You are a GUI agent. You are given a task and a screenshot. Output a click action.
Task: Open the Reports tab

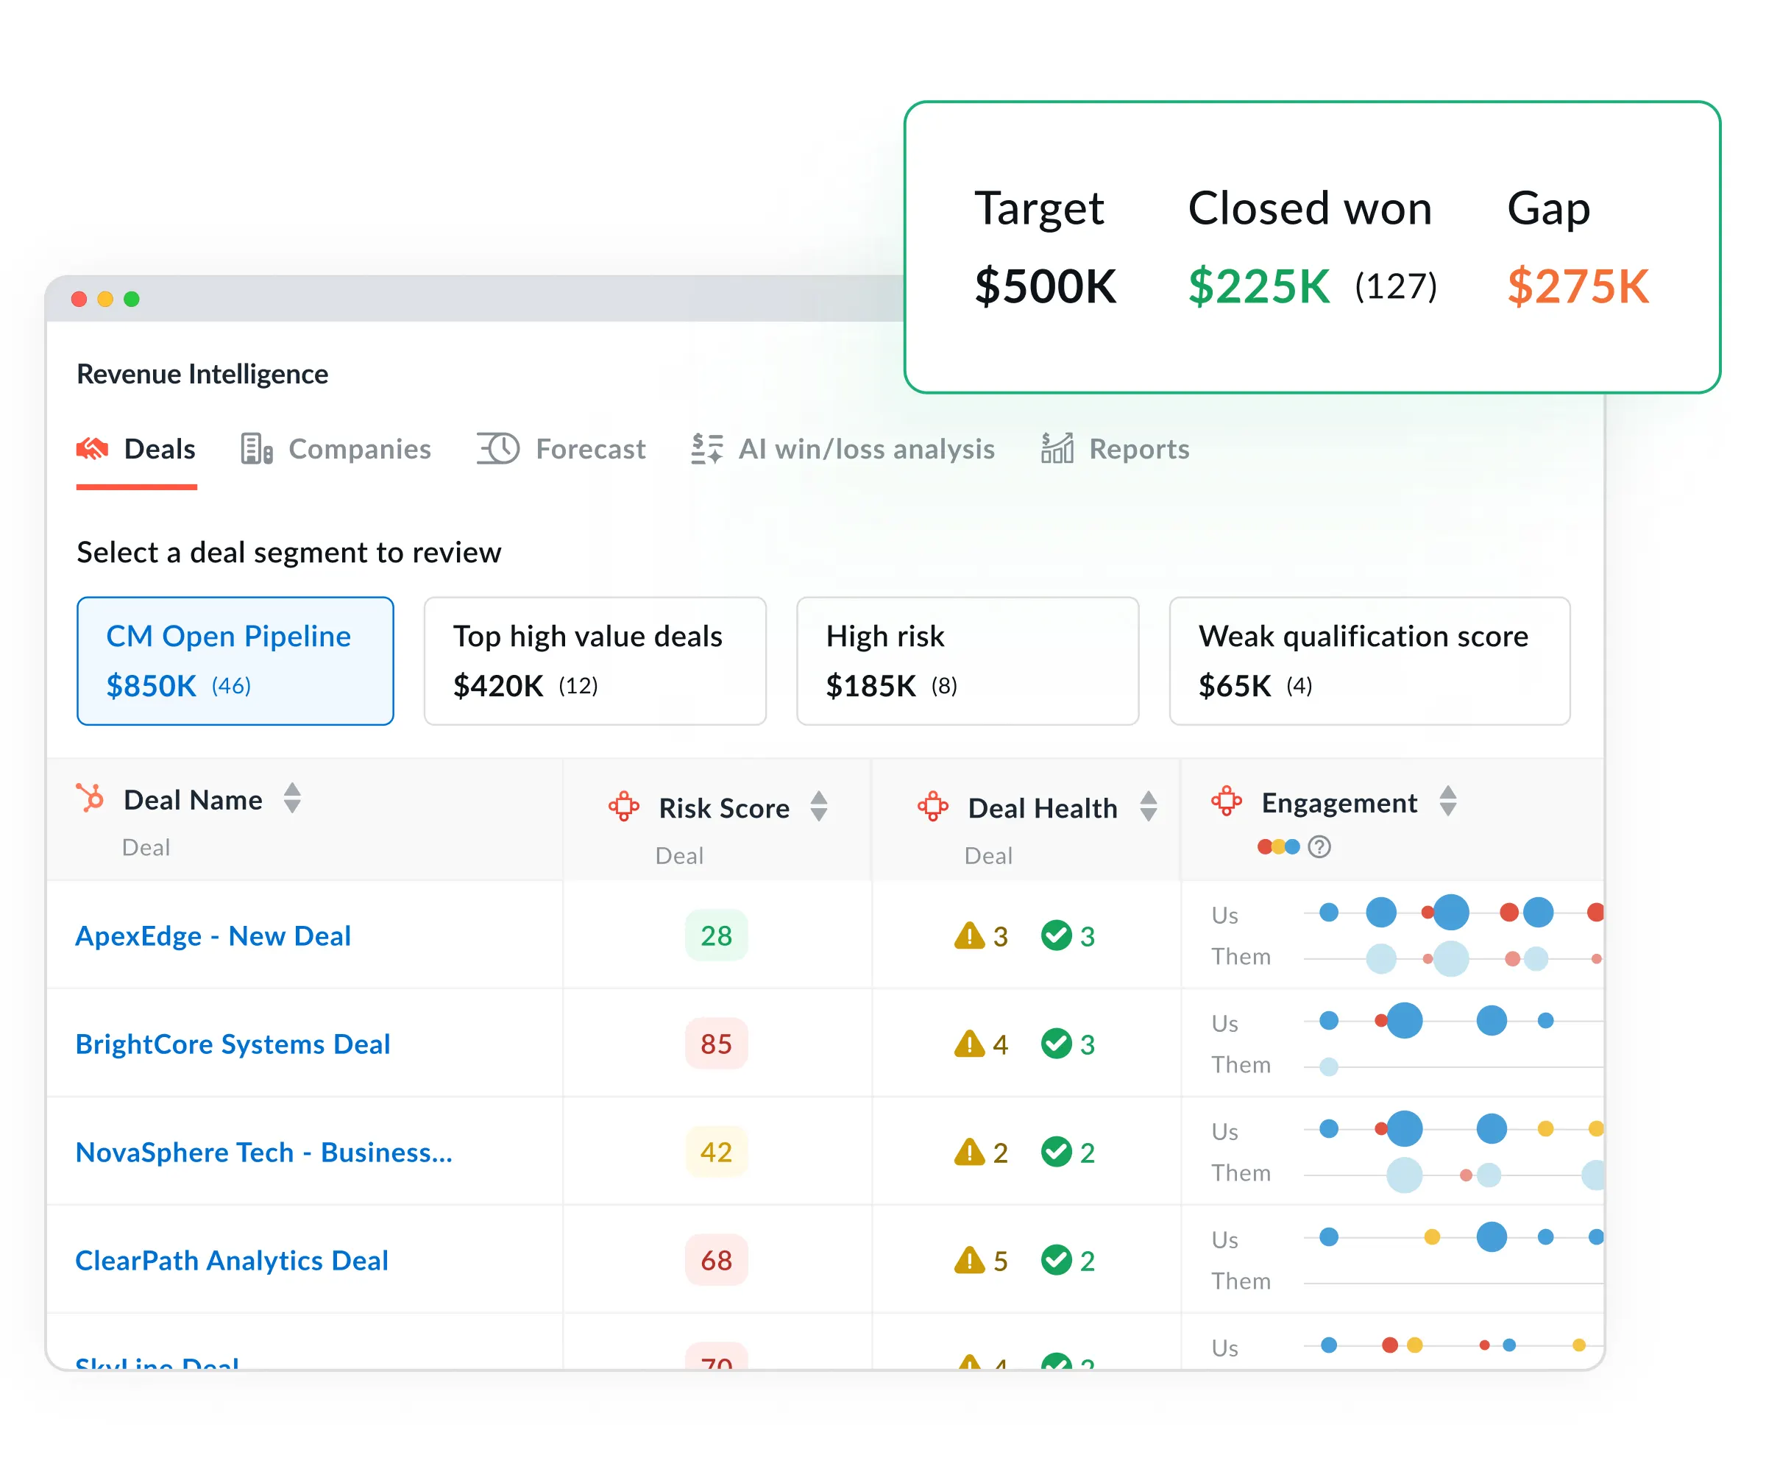coord(1138,448)
